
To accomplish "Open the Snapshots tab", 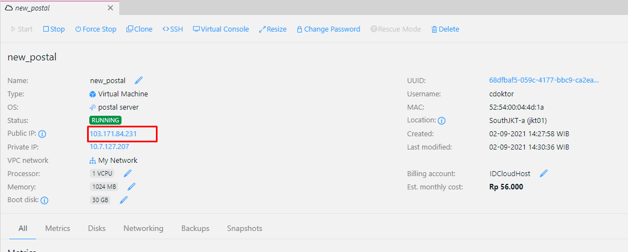I will click(x=245, y=228).
